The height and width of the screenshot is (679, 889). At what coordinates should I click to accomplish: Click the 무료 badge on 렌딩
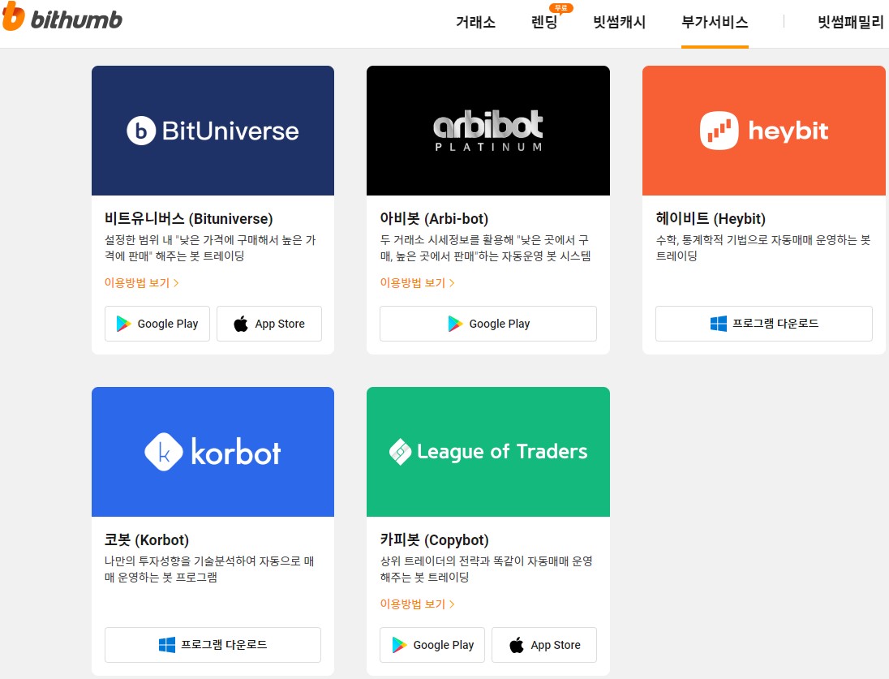click(x=561, y=8)
